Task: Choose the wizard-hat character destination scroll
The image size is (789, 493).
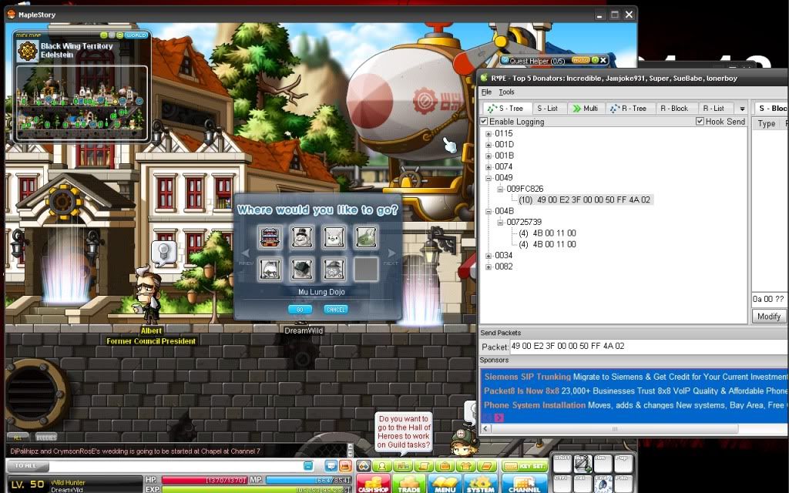Action: (334, 269)
